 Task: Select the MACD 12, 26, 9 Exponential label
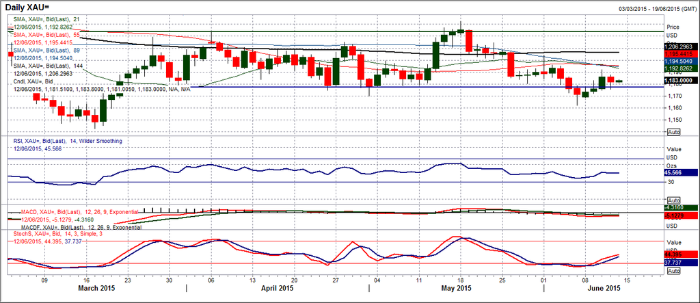(78, 211)
